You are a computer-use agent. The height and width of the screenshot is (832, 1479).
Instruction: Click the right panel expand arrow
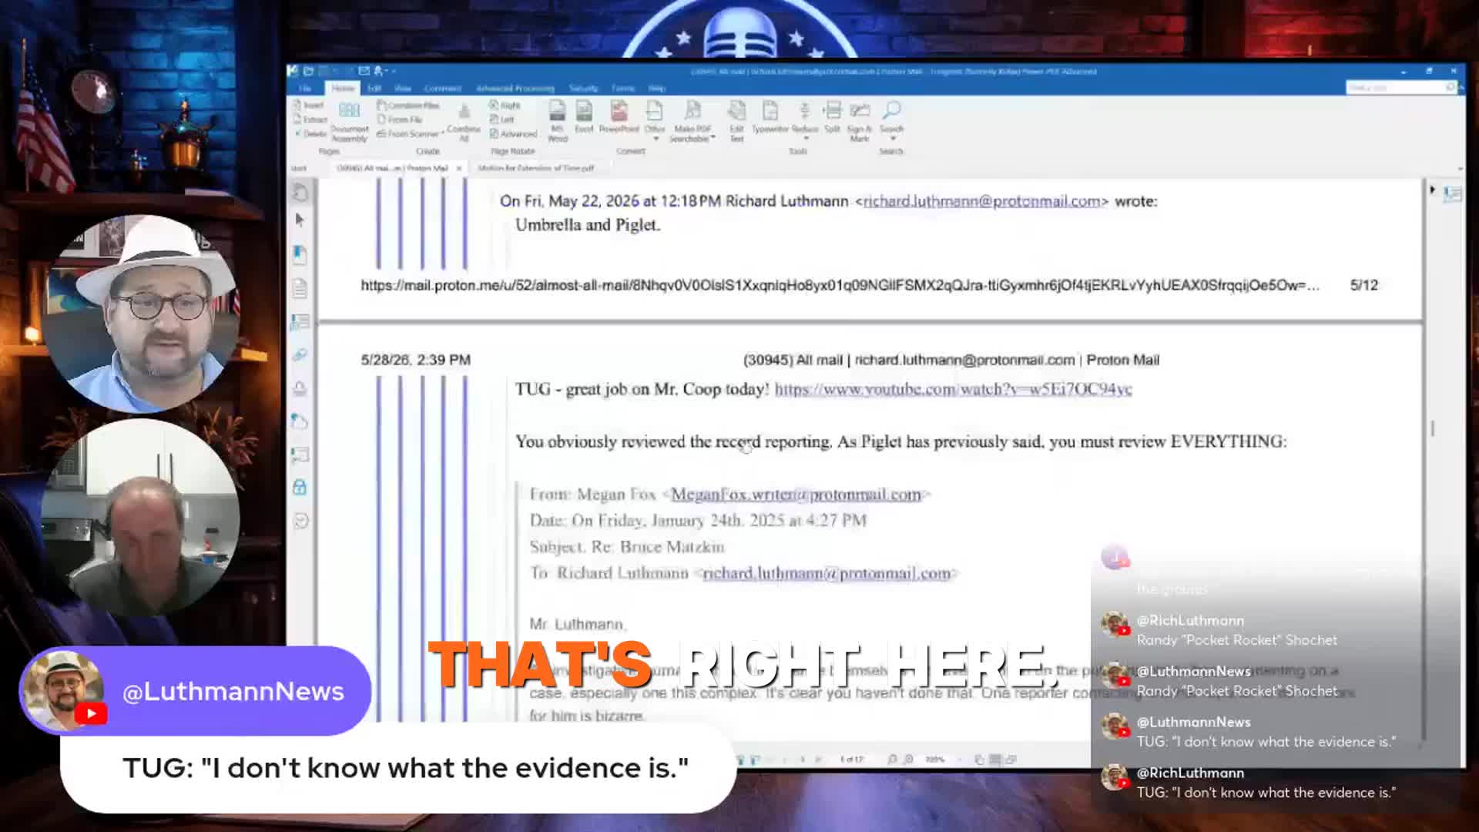(1432, 190)
